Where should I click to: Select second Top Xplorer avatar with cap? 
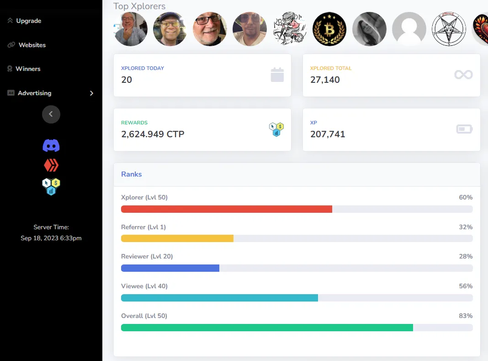[x=170, y=29]
